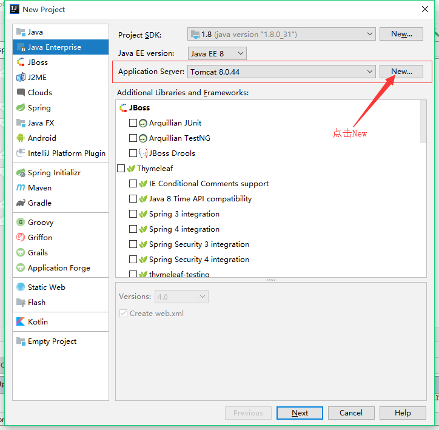
Task: Click New button for Application Server
Action: click(x=401, y=72)
